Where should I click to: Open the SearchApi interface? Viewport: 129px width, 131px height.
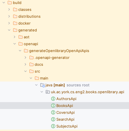65,120
